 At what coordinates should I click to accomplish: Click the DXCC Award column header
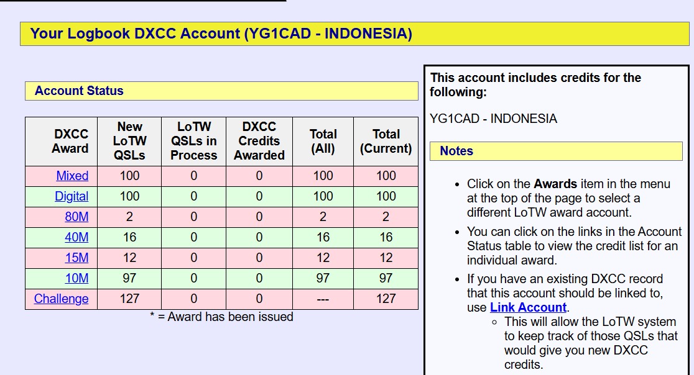tap(70, 142)
